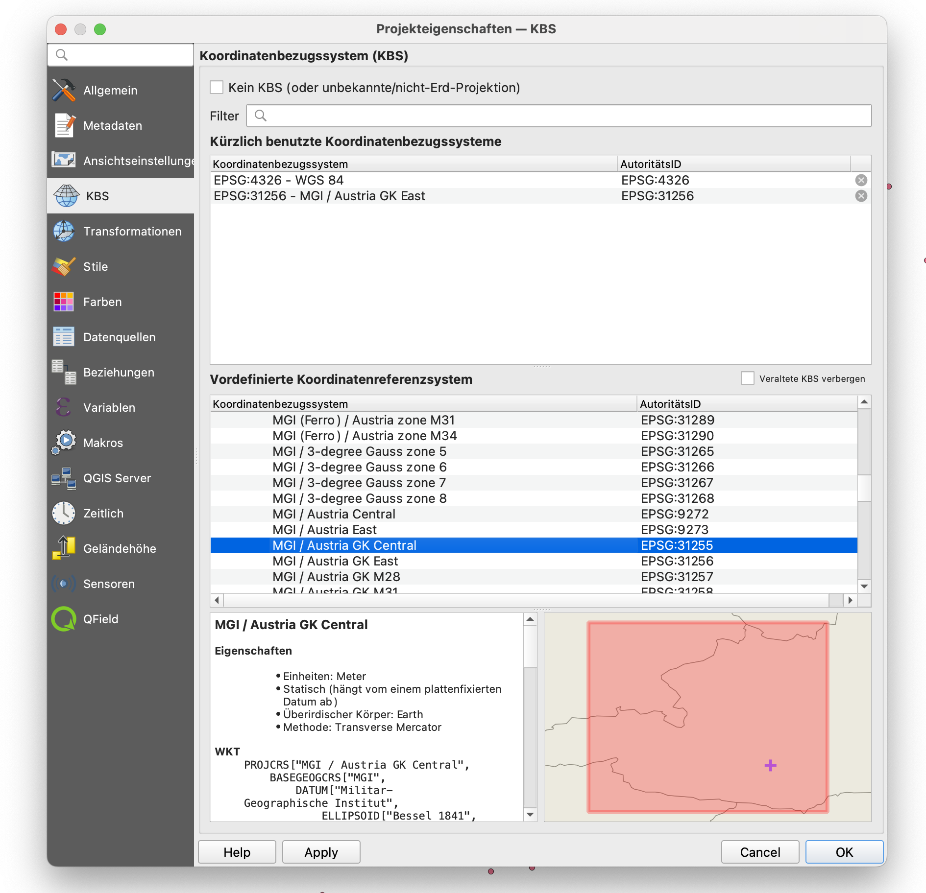Viewport: 926px width, 893px height.
Task: Switch to the Geländehöhe tab
Action: point(121,548)
